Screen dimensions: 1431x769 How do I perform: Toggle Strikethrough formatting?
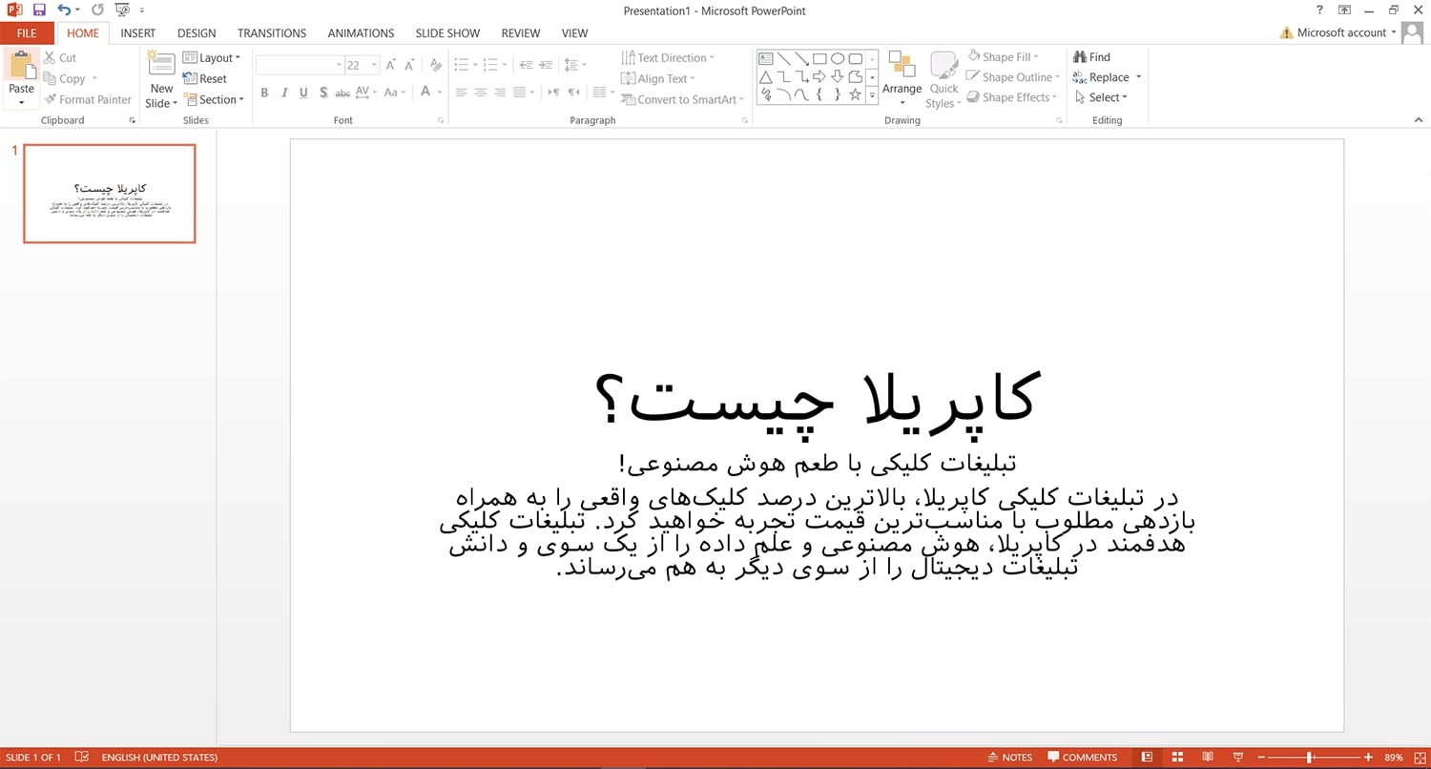tap(342, 93)
